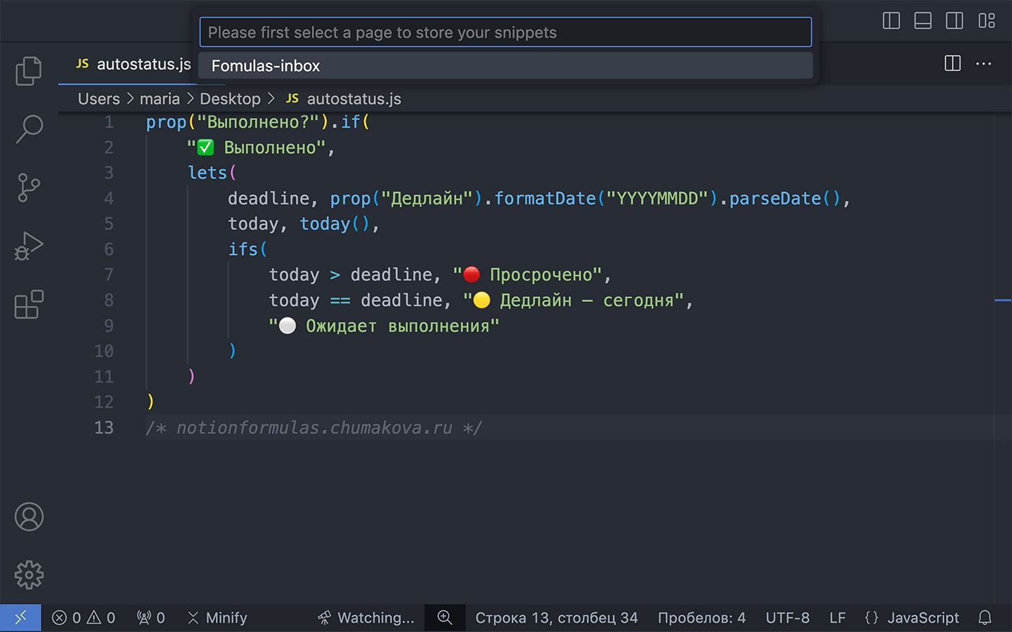Toggle the bottom panel layout icon
This screenshot has width=1012, height=632.
tap(923, 20)
